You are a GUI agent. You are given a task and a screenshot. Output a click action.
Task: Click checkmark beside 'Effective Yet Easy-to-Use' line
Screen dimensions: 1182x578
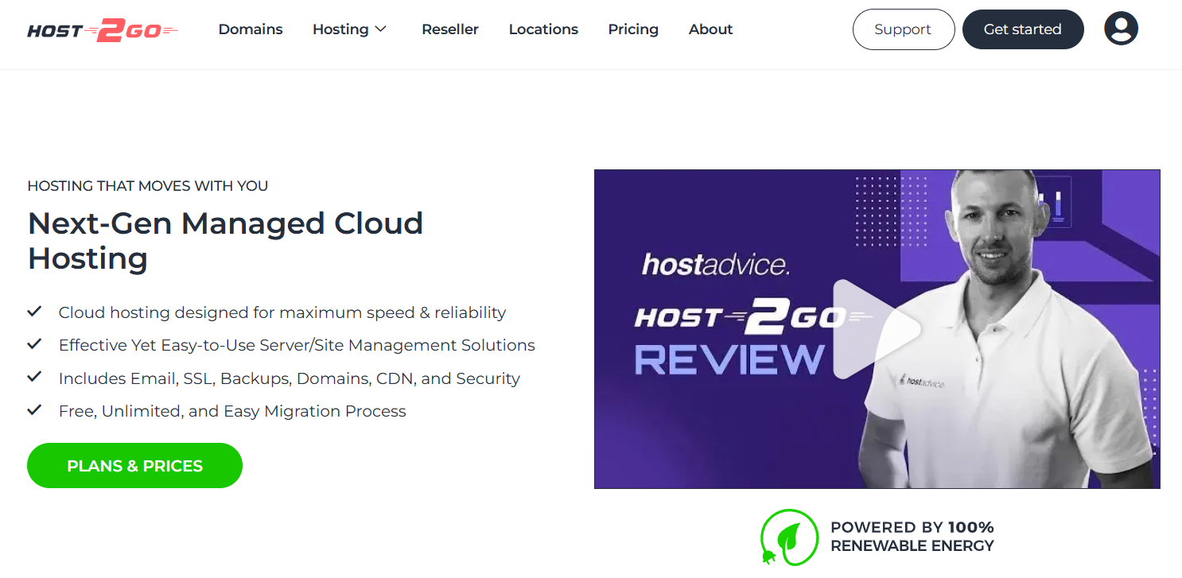click(x=34, y=343)
